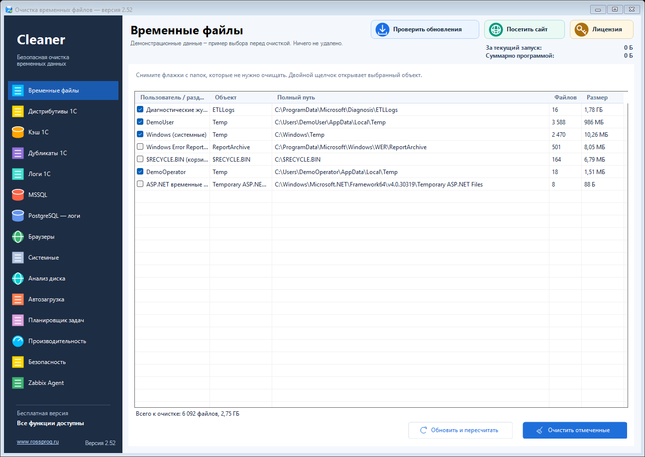
Task: Click the Дубликаты 1С purple icon
Action: [18, 153]
